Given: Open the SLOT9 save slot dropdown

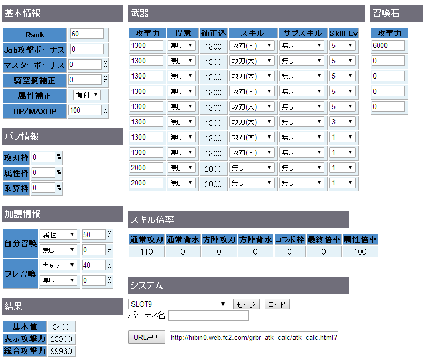Looking at the screenshot, I should point(178,304).
